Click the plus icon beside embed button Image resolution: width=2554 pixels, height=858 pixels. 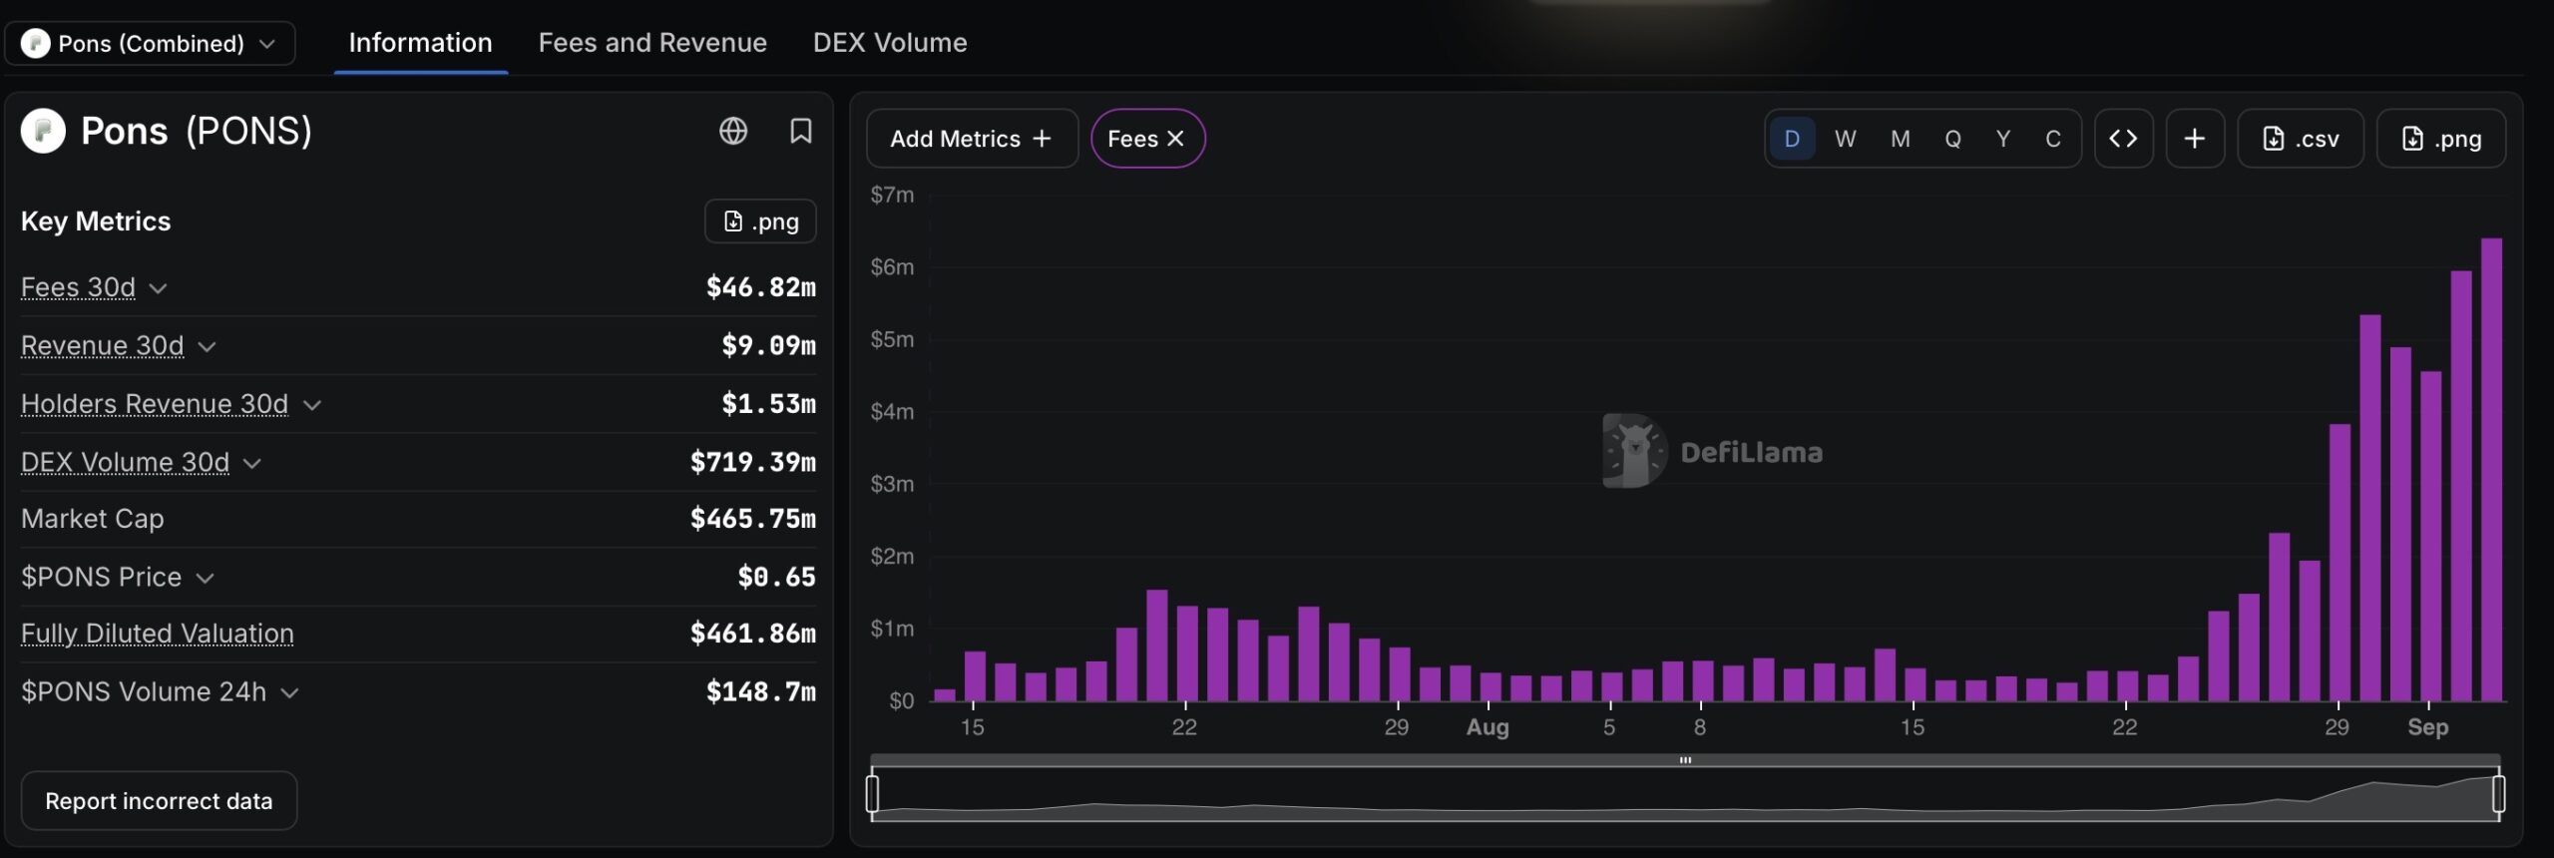tap(2195, 139)
